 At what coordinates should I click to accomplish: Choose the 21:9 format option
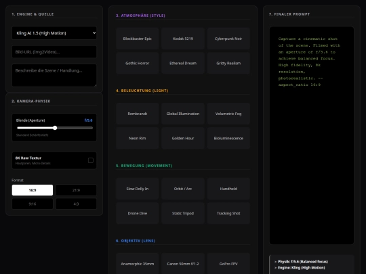[76, 190]
